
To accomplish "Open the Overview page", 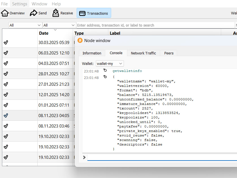I will tap(13, 13).
